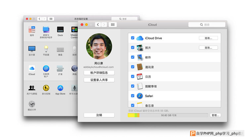The height and width of the screenshot is (138, 246).
Task: Open Desktop & Screen Saver (桌面与屏幕保护程序) pane
Action: pyautogui.click(x=46, y=29)
